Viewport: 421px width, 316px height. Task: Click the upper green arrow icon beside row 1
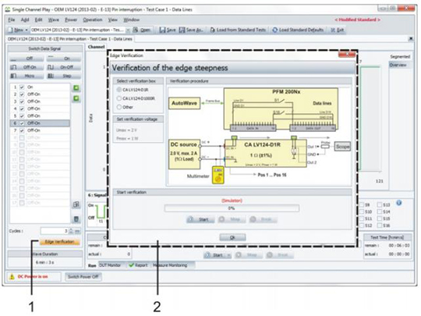click(x=76, y=88)
